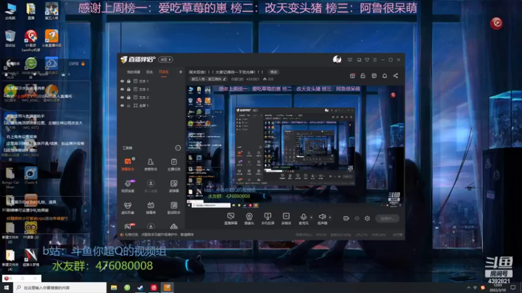Select the 文本 2 layer name
The height and width of the screenshot is (293, 522).
pyautogui.click(x=144, y=97)
